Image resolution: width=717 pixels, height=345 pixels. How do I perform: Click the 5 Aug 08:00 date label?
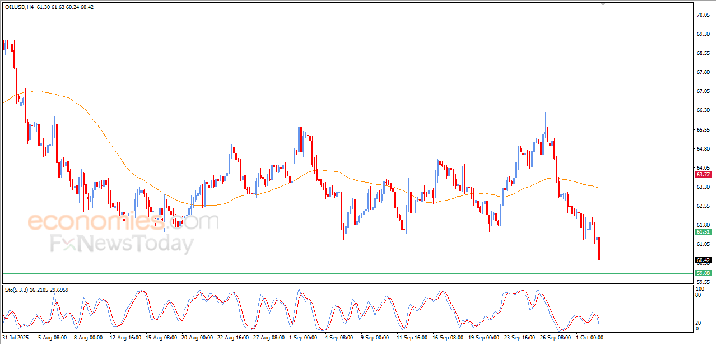(x=52, y=338)
